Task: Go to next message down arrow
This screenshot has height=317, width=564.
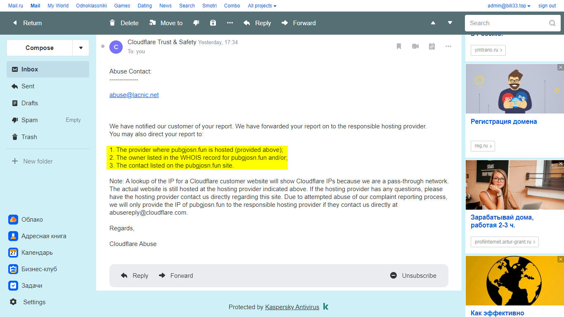Action: 450,23
